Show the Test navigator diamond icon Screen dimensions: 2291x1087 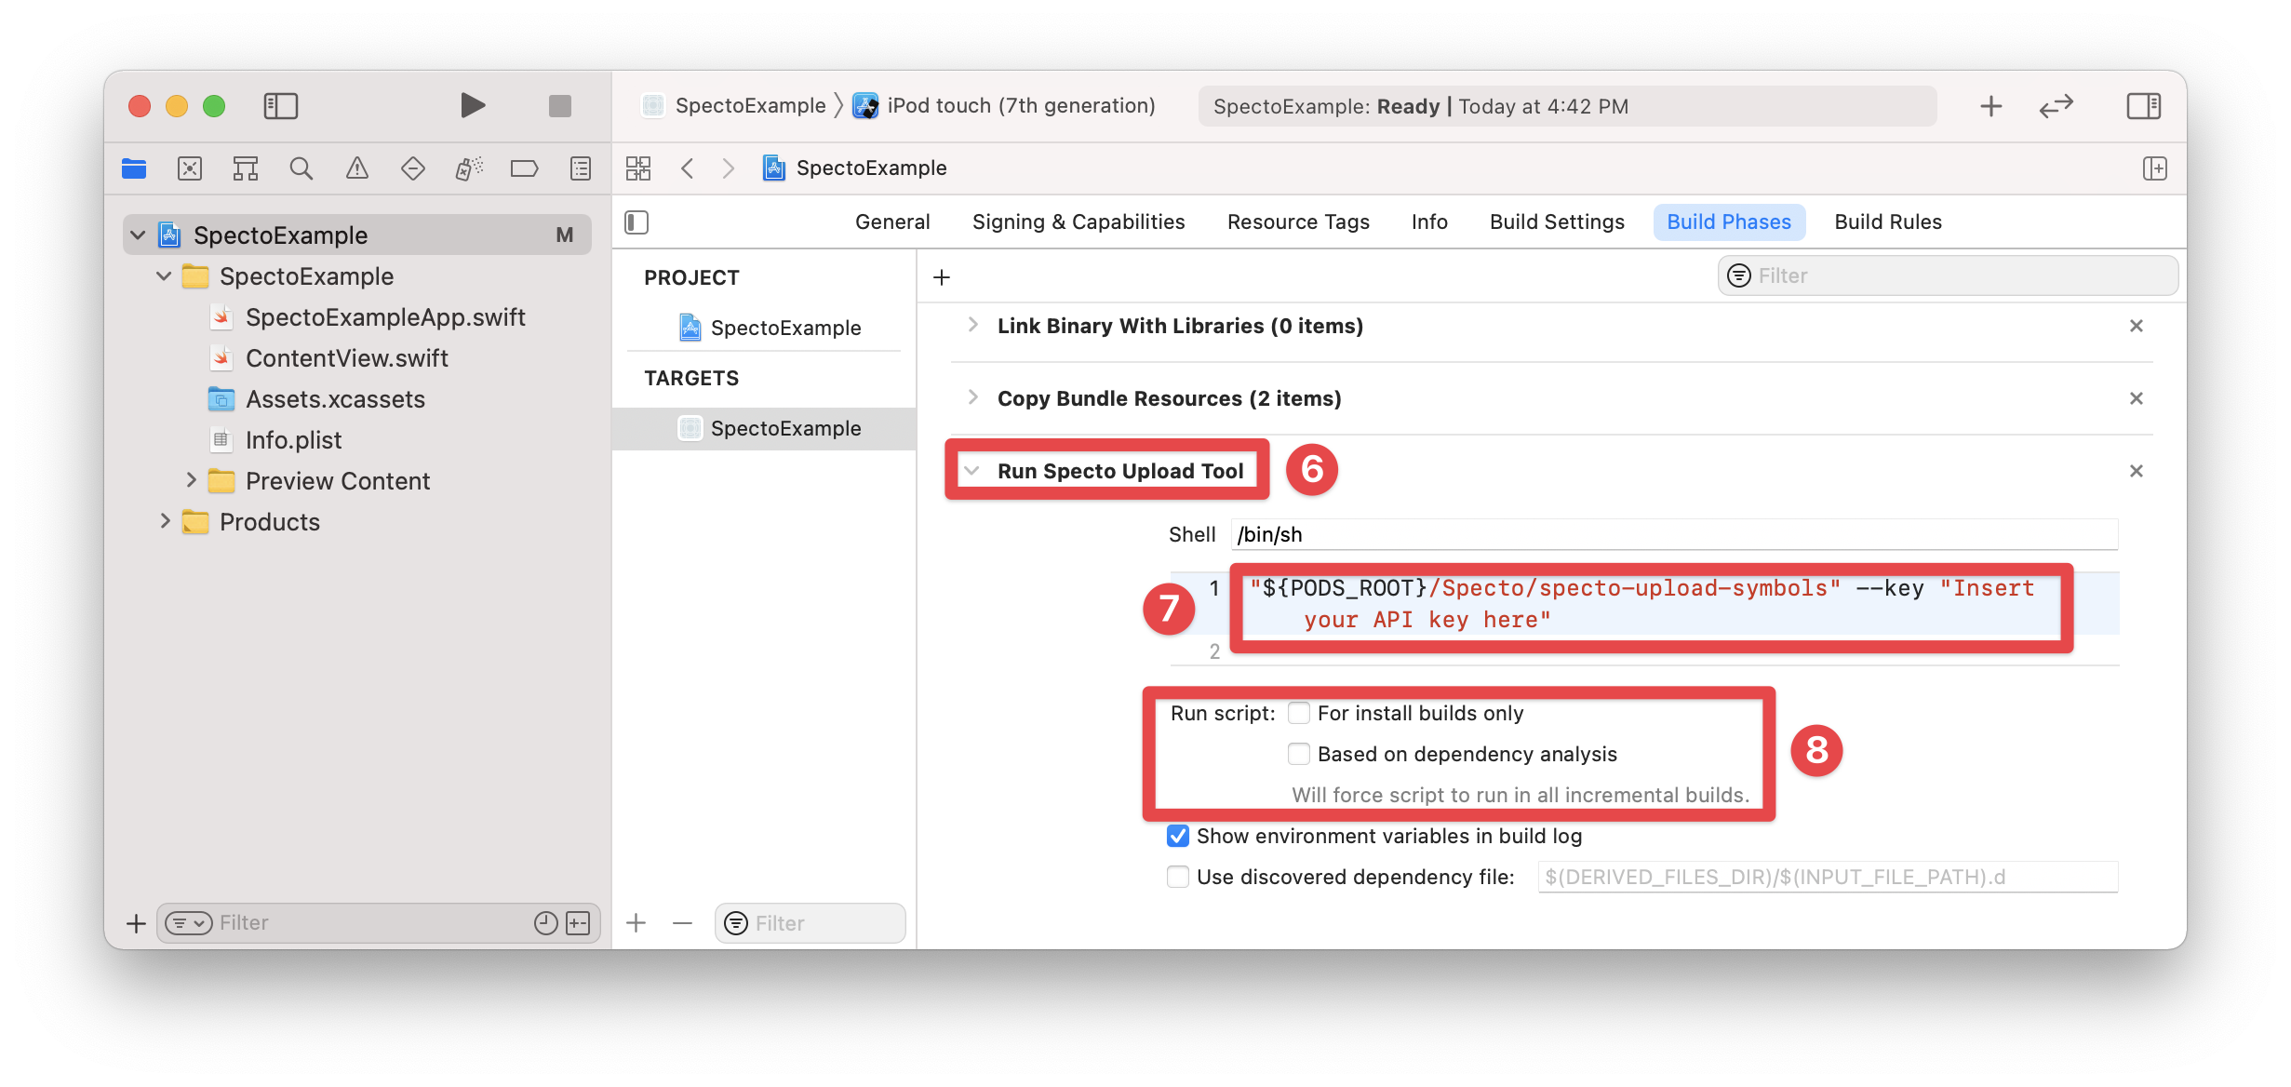[413, 168]
